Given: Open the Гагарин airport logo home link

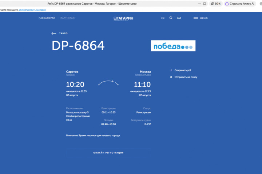Looking at the screenshot, I should 123,18.
